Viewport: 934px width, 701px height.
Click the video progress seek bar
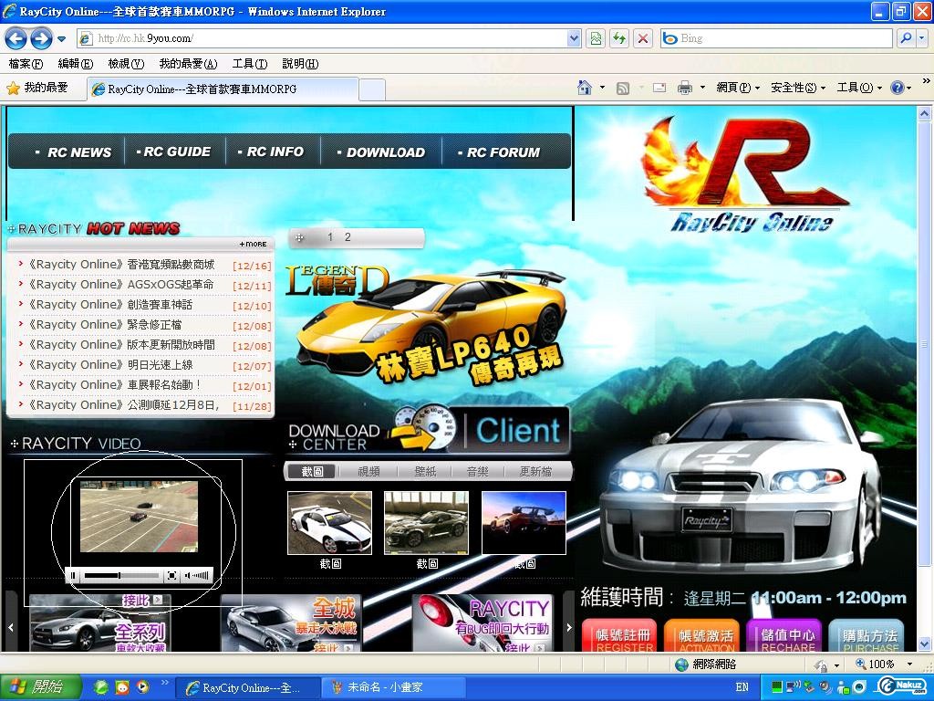(x=121, y=575)
